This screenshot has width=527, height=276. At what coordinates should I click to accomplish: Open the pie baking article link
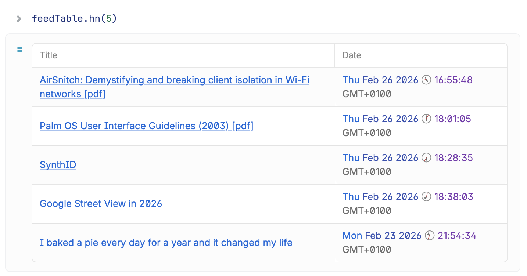tap(166, 243)
